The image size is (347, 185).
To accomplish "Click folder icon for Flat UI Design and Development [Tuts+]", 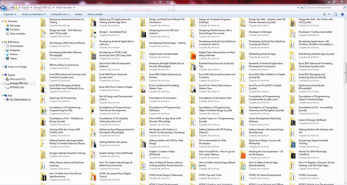I will 93,99.
